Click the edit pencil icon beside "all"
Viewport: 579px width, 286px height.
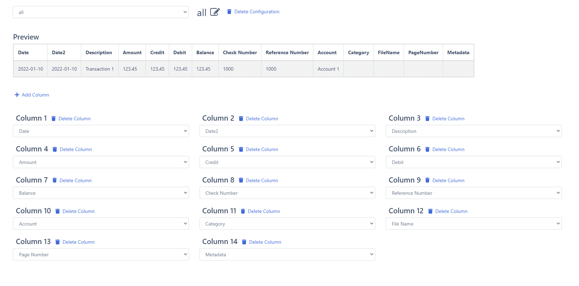(215, 12)
